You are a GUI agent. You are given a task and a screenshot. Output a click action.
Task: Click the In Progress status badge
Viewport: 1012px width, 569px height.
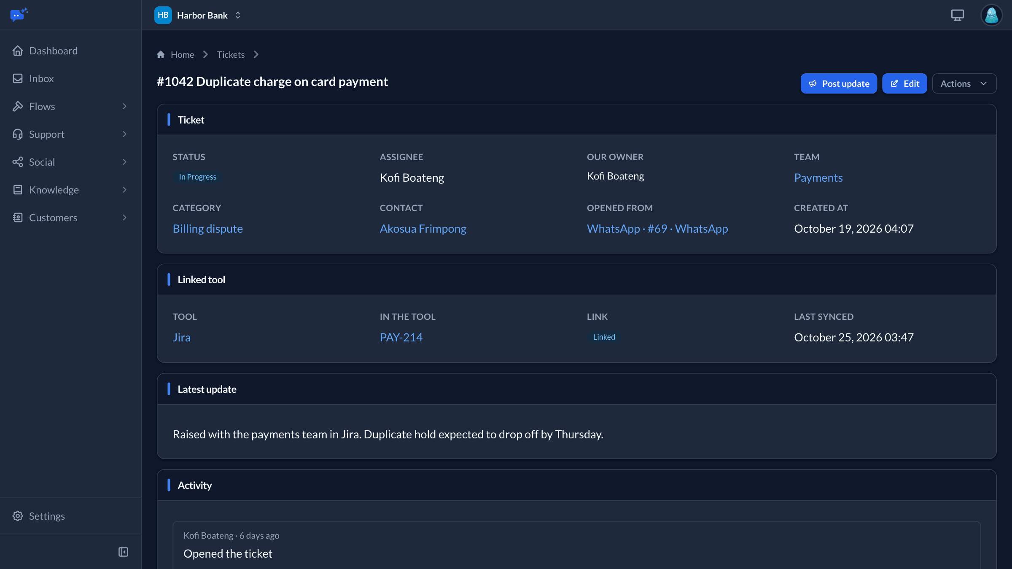[x=197, y=177]
